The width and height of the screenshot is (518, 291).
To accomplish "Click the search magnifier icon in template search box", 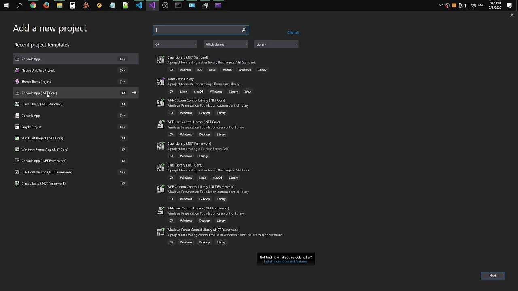I will point(243,30).
